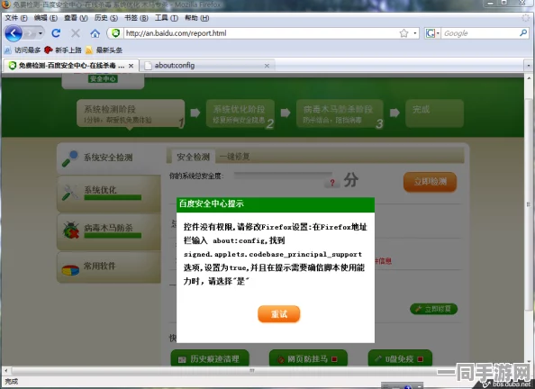Viewport: 535px width, 389px height.
Task: Open the 工具 (T) menu
Action: [x=166, y=18]
